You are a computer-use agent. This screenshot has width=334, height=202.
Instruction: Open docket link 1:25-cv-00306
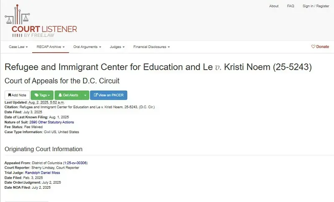pyautogui.click(x=76, y=163)
